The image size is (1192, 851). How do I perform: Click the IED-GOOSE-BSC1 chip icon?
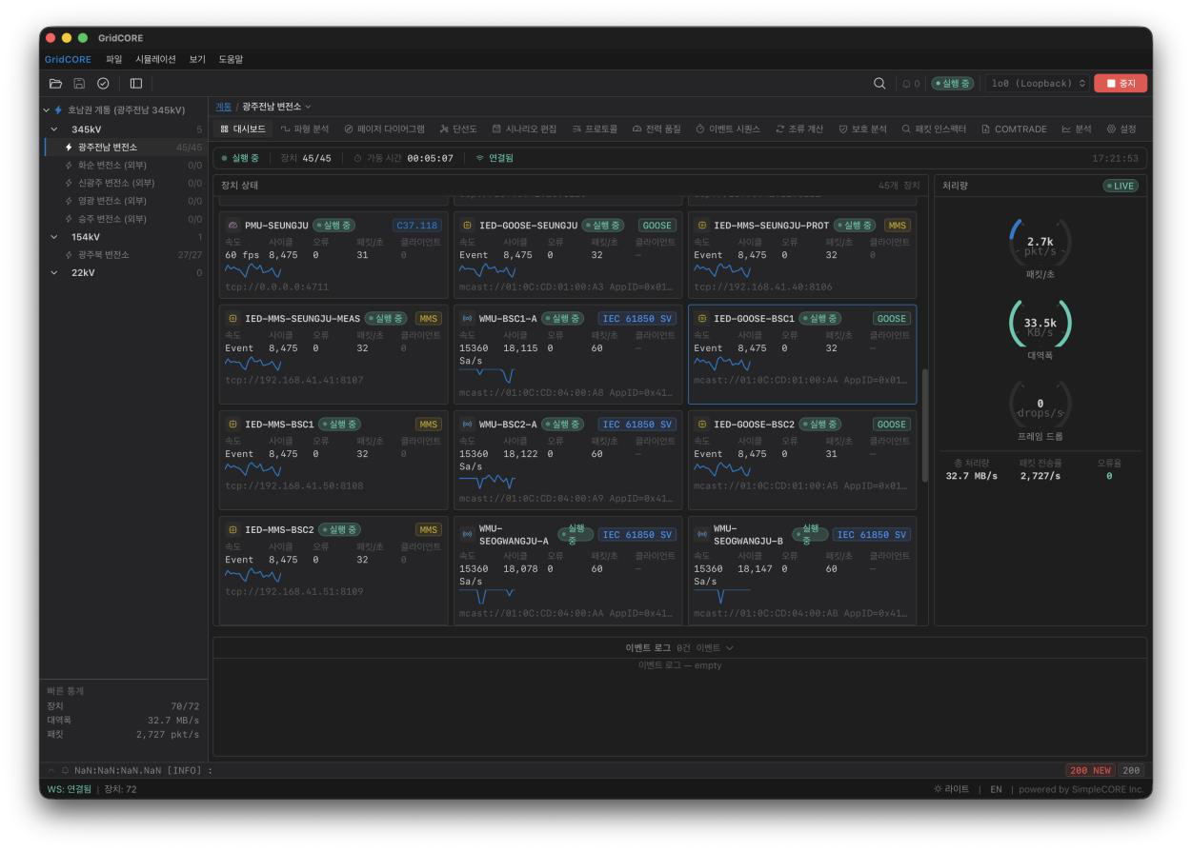coord(702,318)
